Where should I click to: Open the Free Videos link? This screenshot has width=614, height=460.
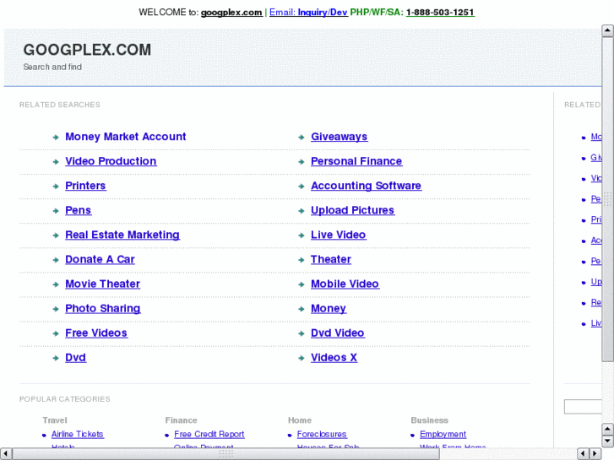96,333
